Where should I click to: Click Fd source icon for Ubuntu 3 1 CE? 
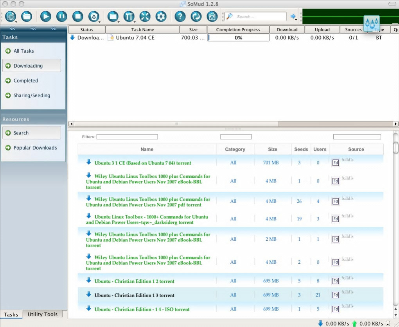click(336, 163)
